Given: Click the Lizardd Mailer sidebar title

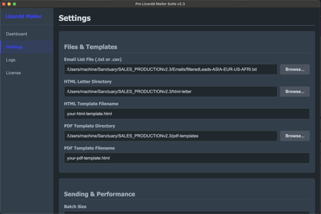Looking at the screenshot, I should tap(24, 17).
